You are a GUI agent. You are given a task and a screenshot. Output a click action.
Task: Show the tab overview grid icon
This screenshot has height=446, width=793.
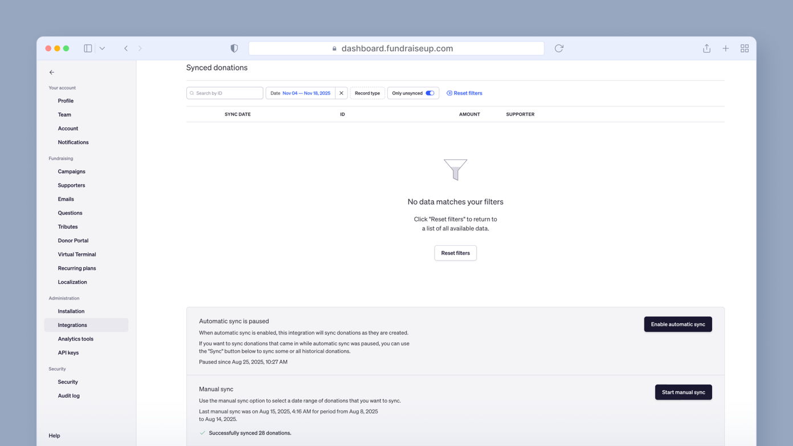pyautogui.click(x=745, y=48)
